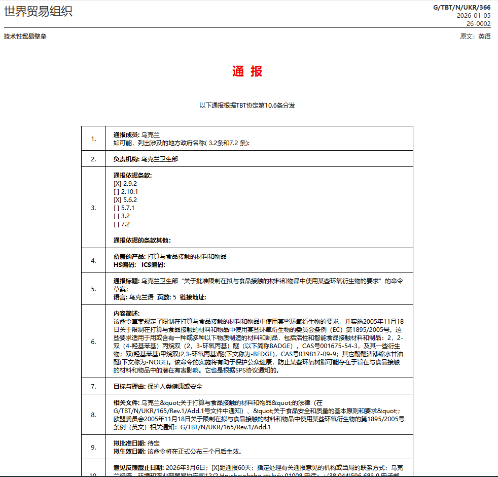Click the 目标与理由 row text
Viewport: 498px width, 477px height.
pos(158,386)
